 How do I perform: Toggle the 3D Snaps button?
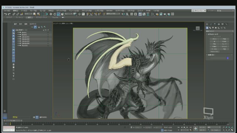[x=88, y=14]
